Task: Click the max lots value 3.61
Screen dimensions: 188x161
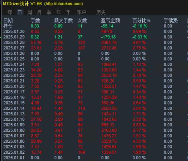Action: (x=58, y=130)
